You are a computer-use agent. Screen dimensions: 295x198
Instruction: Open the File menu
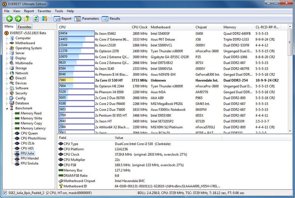pyautogui.click(x=7, y=11)
